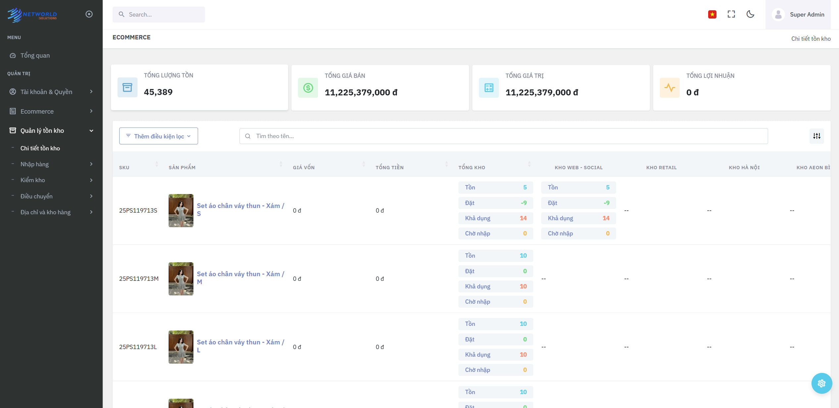Click the Tìm theo tên search field

pyautogui.click(x=503, y=136)
